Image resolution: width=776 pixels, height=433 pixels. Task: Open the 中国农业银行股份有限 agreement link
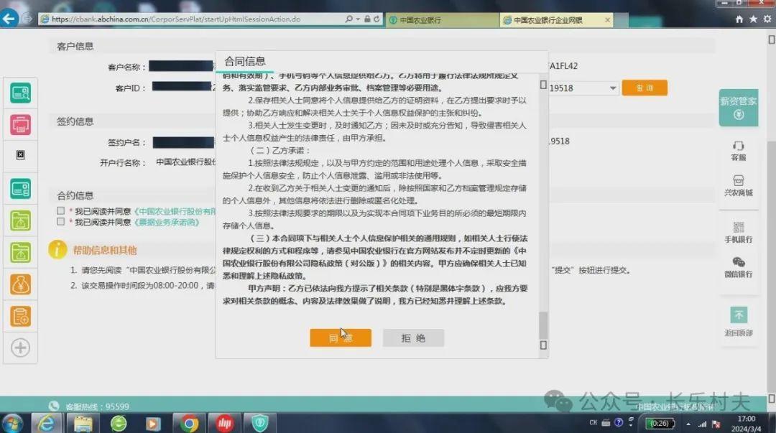(175, 211)
